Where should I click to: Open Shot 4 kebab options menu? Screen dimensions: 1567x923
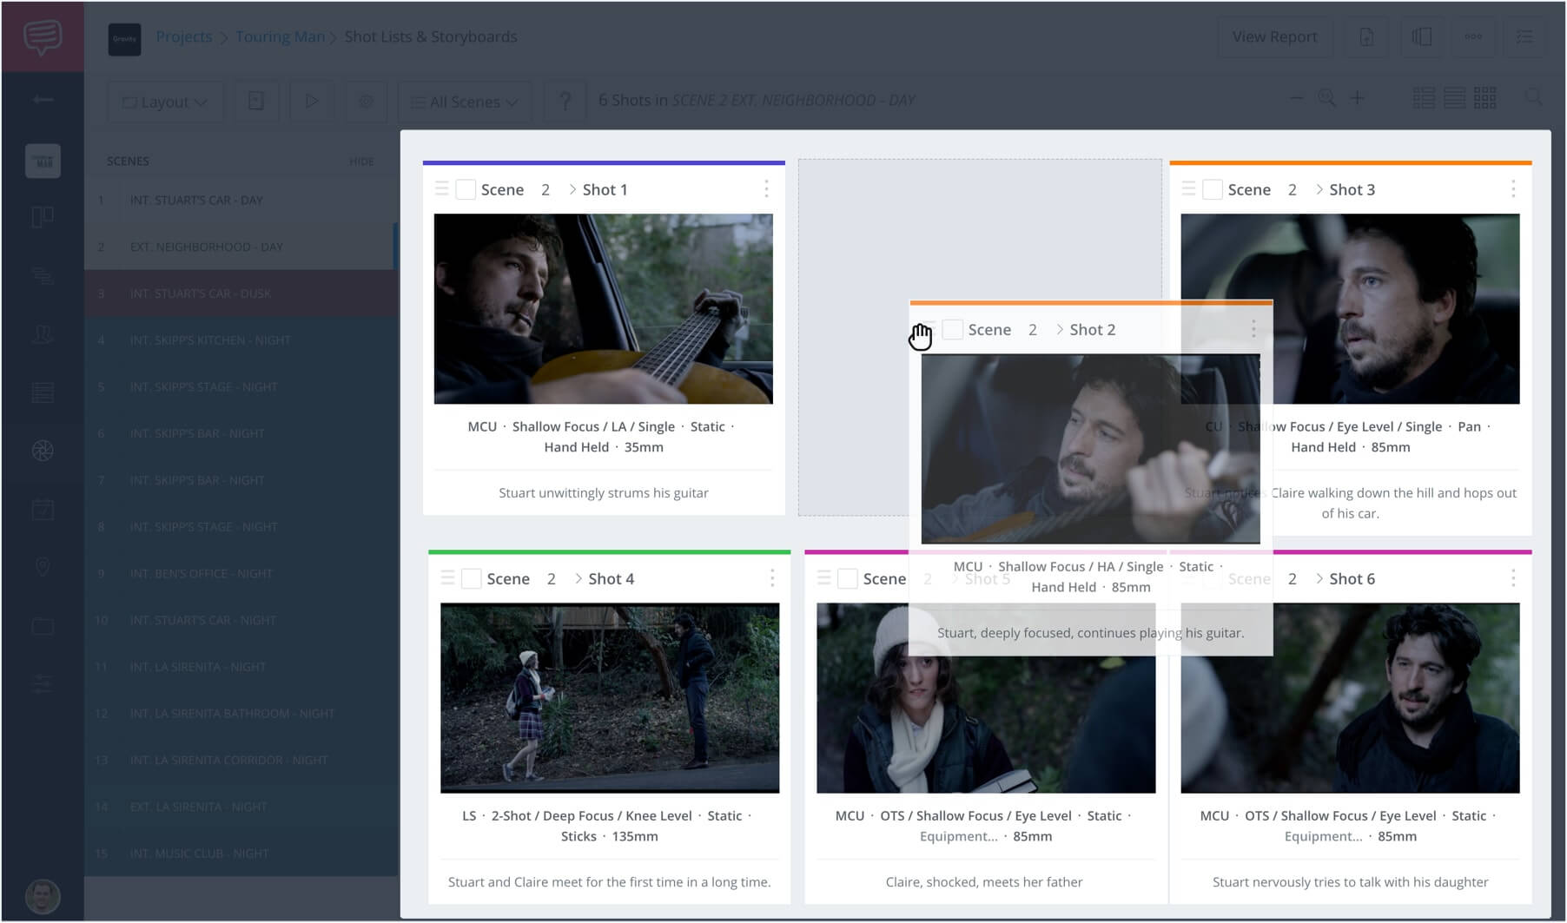pos(772,578)
